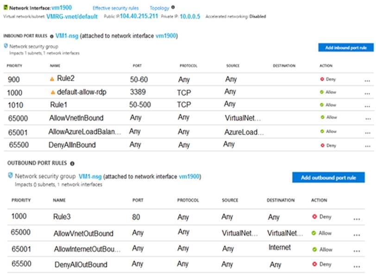Open the public IP 104.40.215.211 link

click(x=139, y=16)
